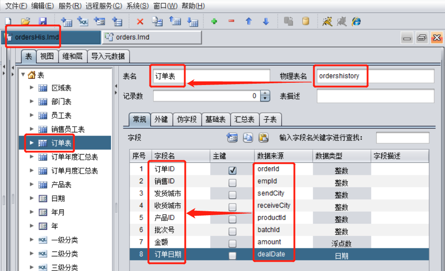Image resolution: width=445 pixels, height=271 pixels.
Task: Click the blue down arrow icon
Action: click(x=266, y=21)
